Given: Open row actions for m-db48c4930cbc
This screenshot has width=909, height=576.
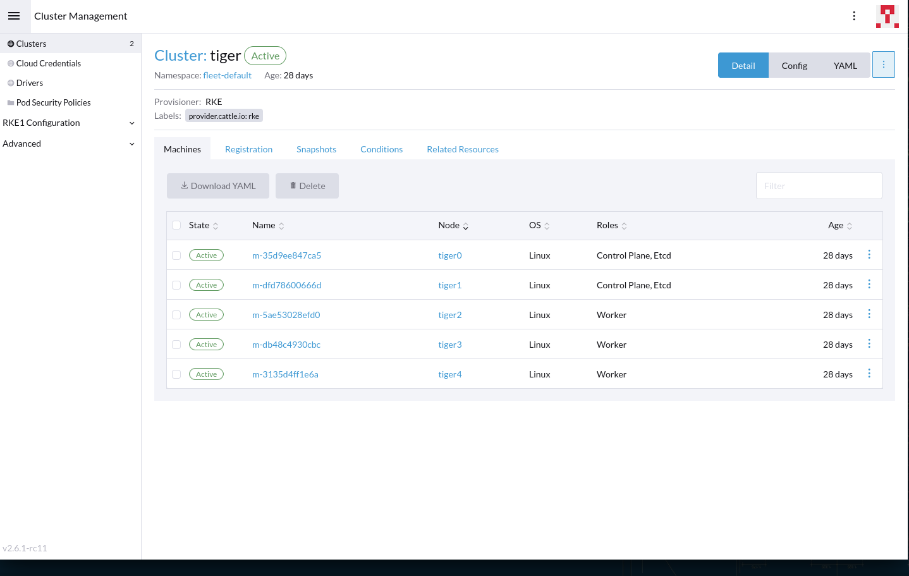Looking at the screenshot, I should [869, 343].
